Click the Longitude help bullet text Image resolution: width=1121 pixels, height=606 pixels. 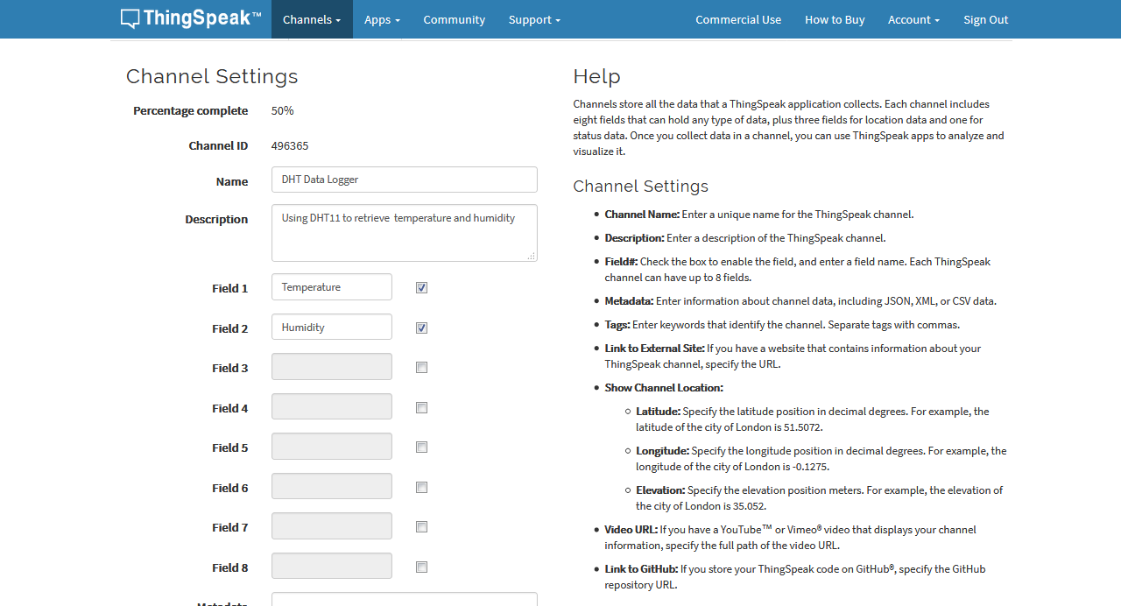click(821, 459)
